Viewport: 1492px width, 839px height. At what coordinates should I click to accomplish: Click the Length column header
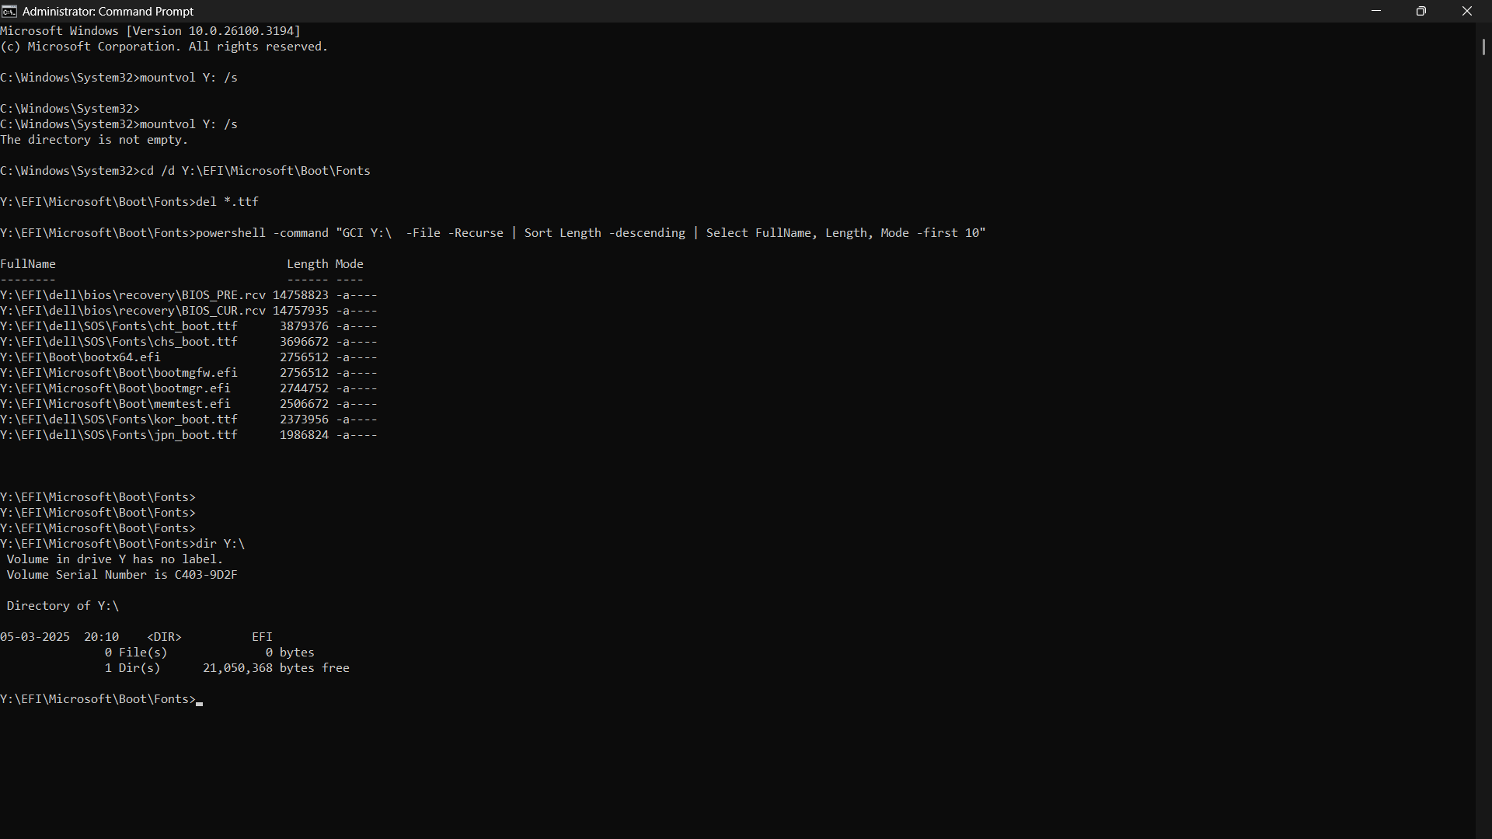[308, 264]
